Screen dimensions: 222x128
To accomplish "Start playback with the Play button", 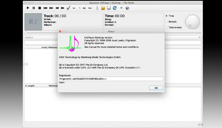I will pyautogui.click(x=28, y=8).
